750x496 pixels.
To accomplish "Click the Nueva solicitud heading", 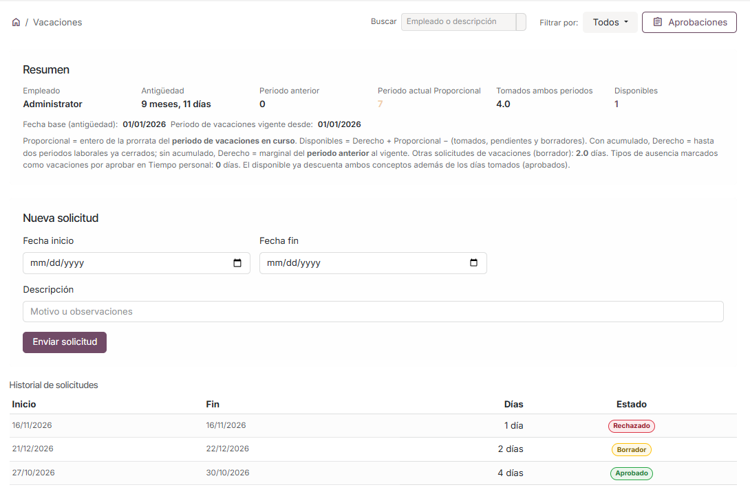I will tap(61, 218).
